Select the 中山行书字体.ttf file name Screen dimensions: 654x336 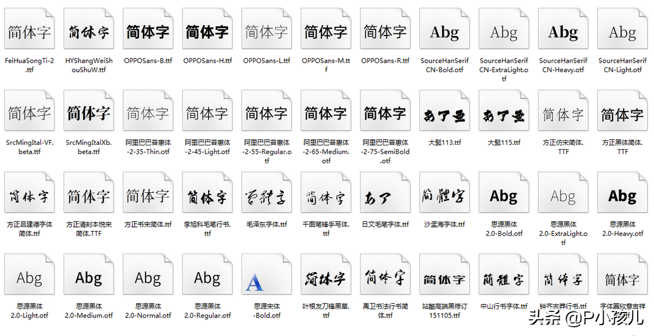504,307
